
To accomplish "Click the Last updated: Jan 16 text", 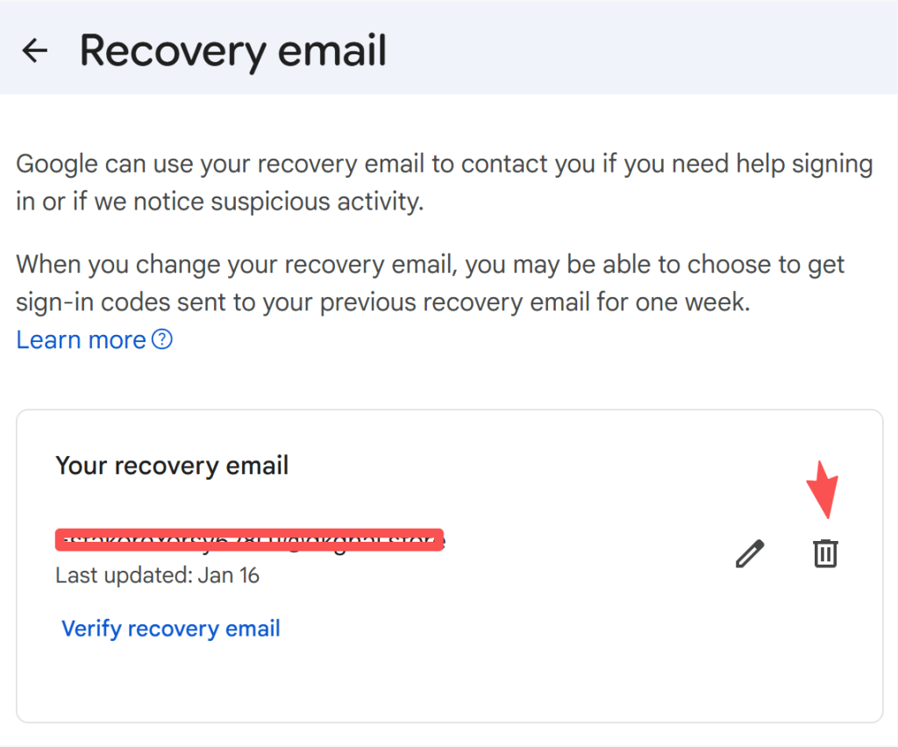I will 158,576.
